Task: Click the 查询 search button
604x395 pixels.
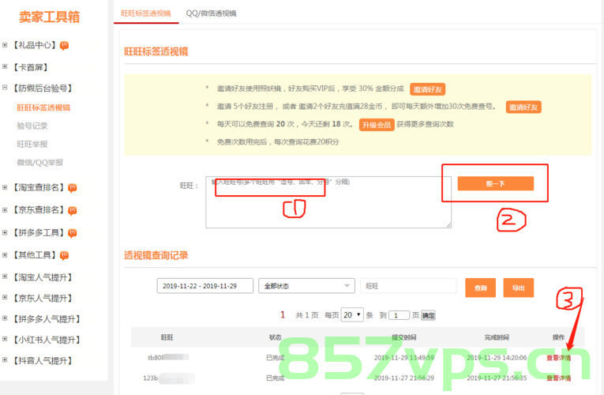Action: pyautogui.click(x=480, y=288)
